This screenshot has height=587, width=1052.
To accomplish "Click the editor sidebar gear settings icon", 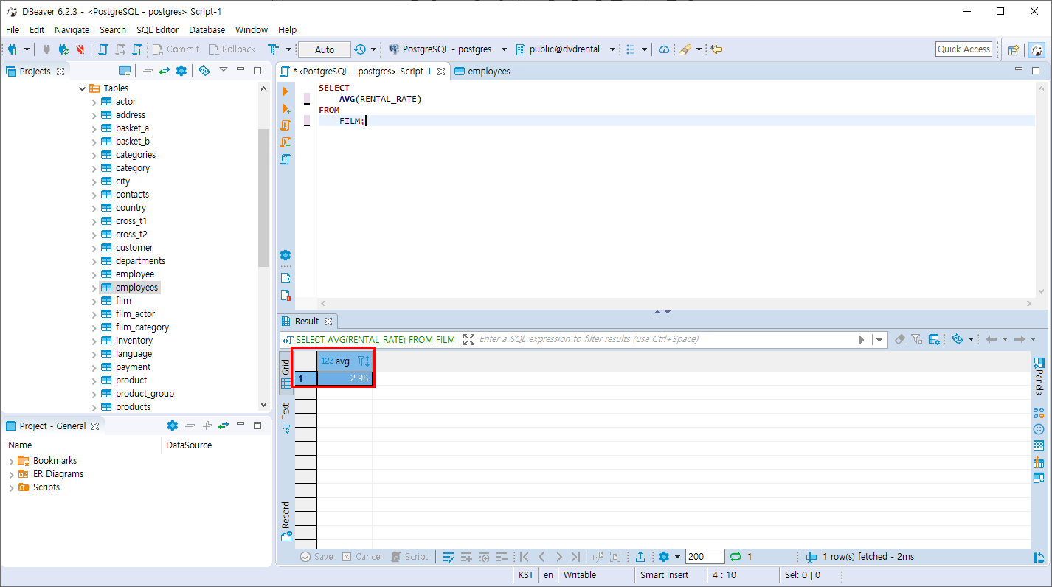I will tap(286, 255).
